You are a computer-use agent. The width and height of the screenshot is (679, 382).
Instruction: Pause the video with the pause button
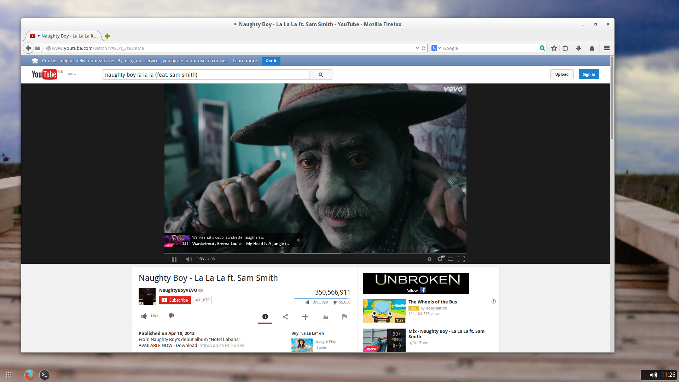click(x=174, y=259)
